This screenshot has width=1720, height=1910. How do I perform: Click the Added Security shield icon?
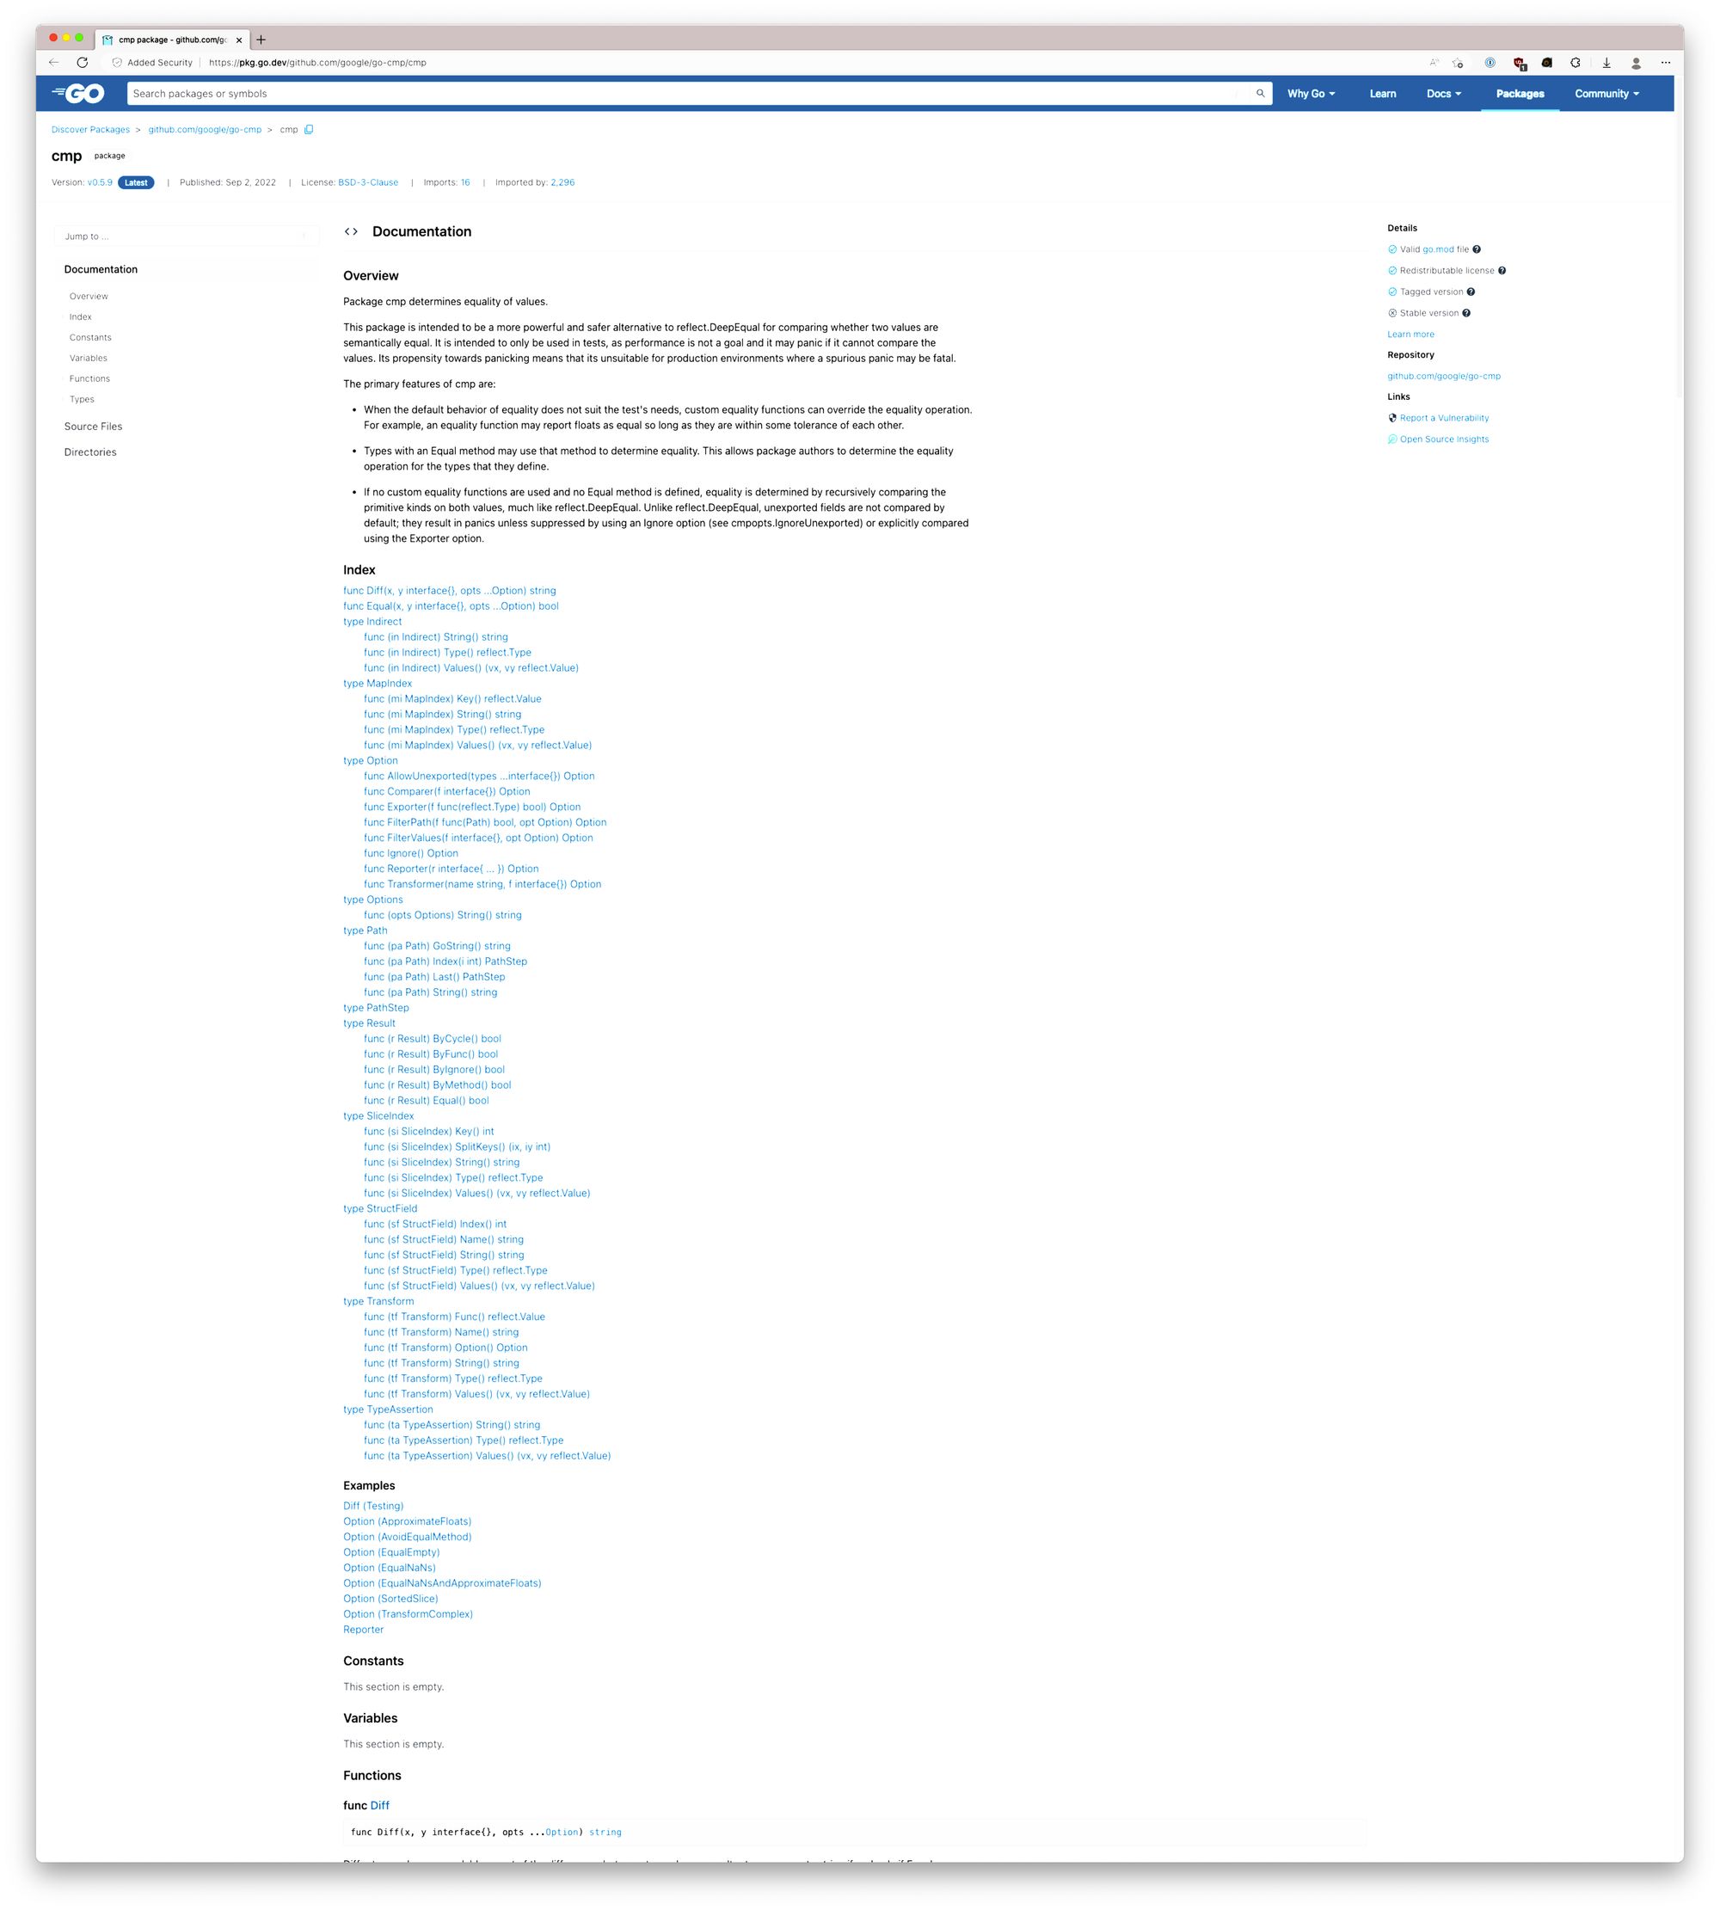[117, 63]
